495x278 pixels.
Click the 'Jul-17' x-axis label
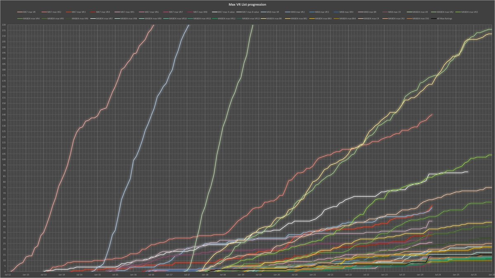pyautogui.click(x=187, y=274)
